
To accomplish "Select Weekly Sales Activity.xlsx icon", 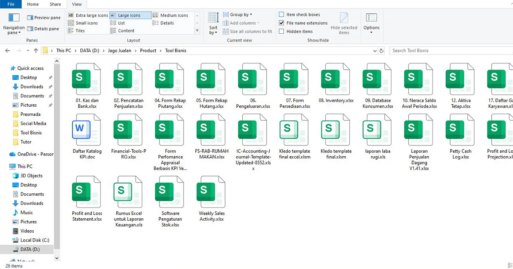I will coord(211,192).
